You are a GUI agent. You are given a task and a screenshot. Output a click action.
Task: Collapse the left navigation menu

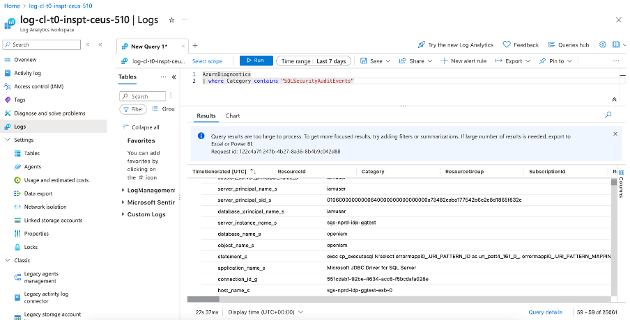tap(100, 45)
